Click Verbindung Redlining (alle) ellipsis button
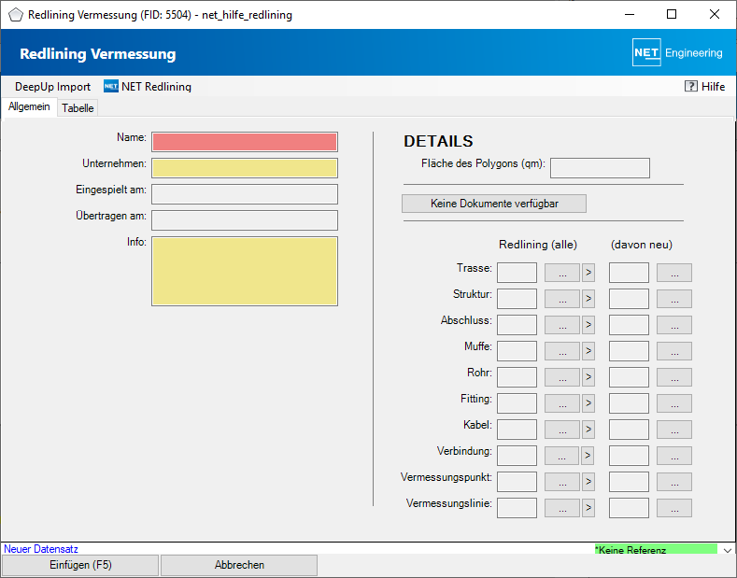 pyautogui.click(x=561, y=456)
